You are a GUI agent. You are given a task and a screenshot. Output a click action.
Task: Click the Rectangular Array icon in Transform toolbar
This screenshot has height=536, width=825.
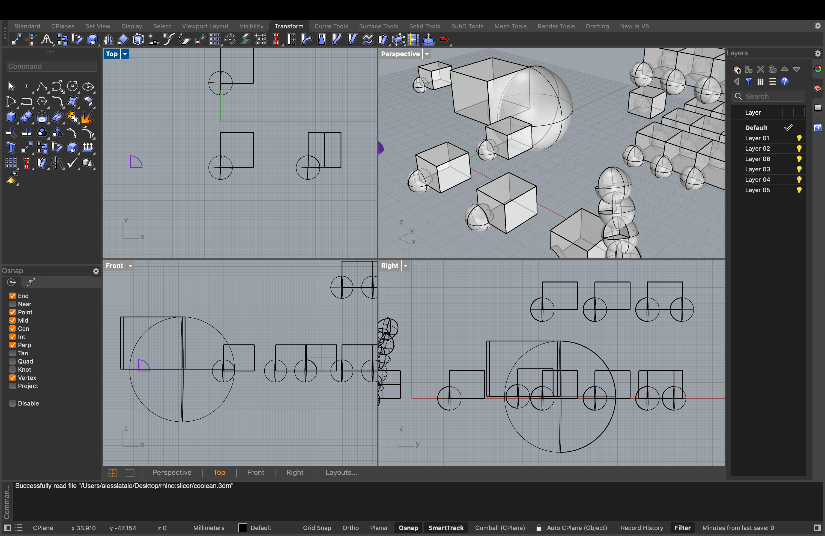[215, 40]
